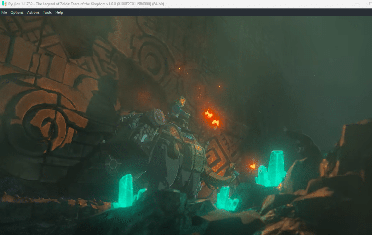Click the game render viewport
Viewport: 372px width, 235px height.
(186, 125)
